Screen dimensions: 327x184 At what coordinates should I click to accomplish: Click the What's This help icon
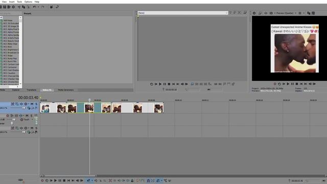pos(57,7)
